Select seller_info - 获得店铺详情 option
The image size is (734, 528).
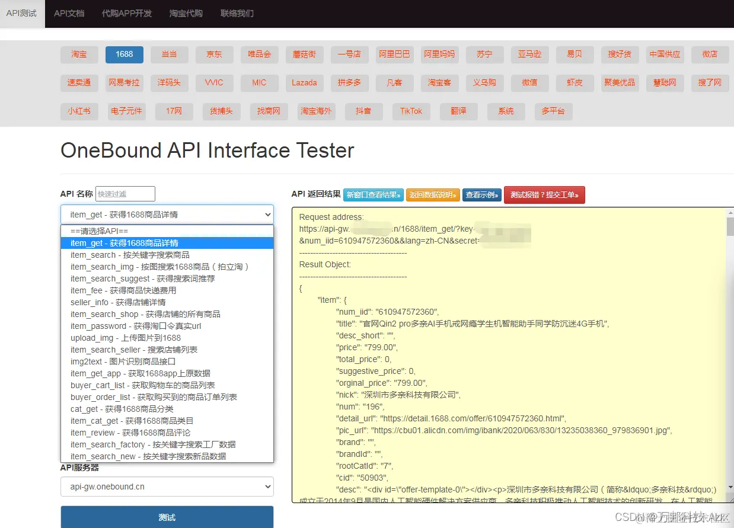167,302
